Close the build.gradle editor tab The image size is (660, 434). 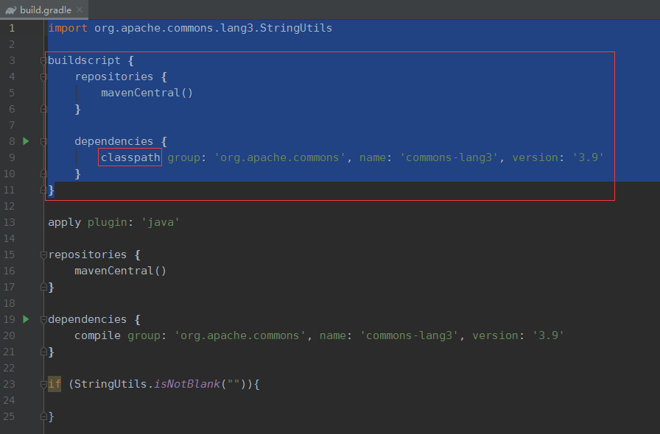click(x=80, y=10)
